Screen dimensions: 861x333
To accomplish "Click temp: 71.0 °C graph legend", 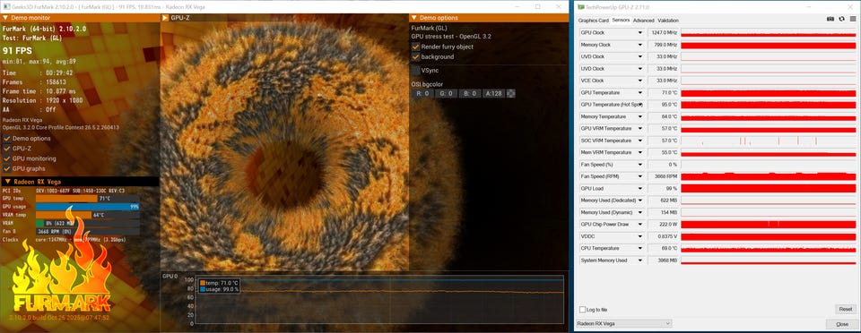I will point(219,283).
